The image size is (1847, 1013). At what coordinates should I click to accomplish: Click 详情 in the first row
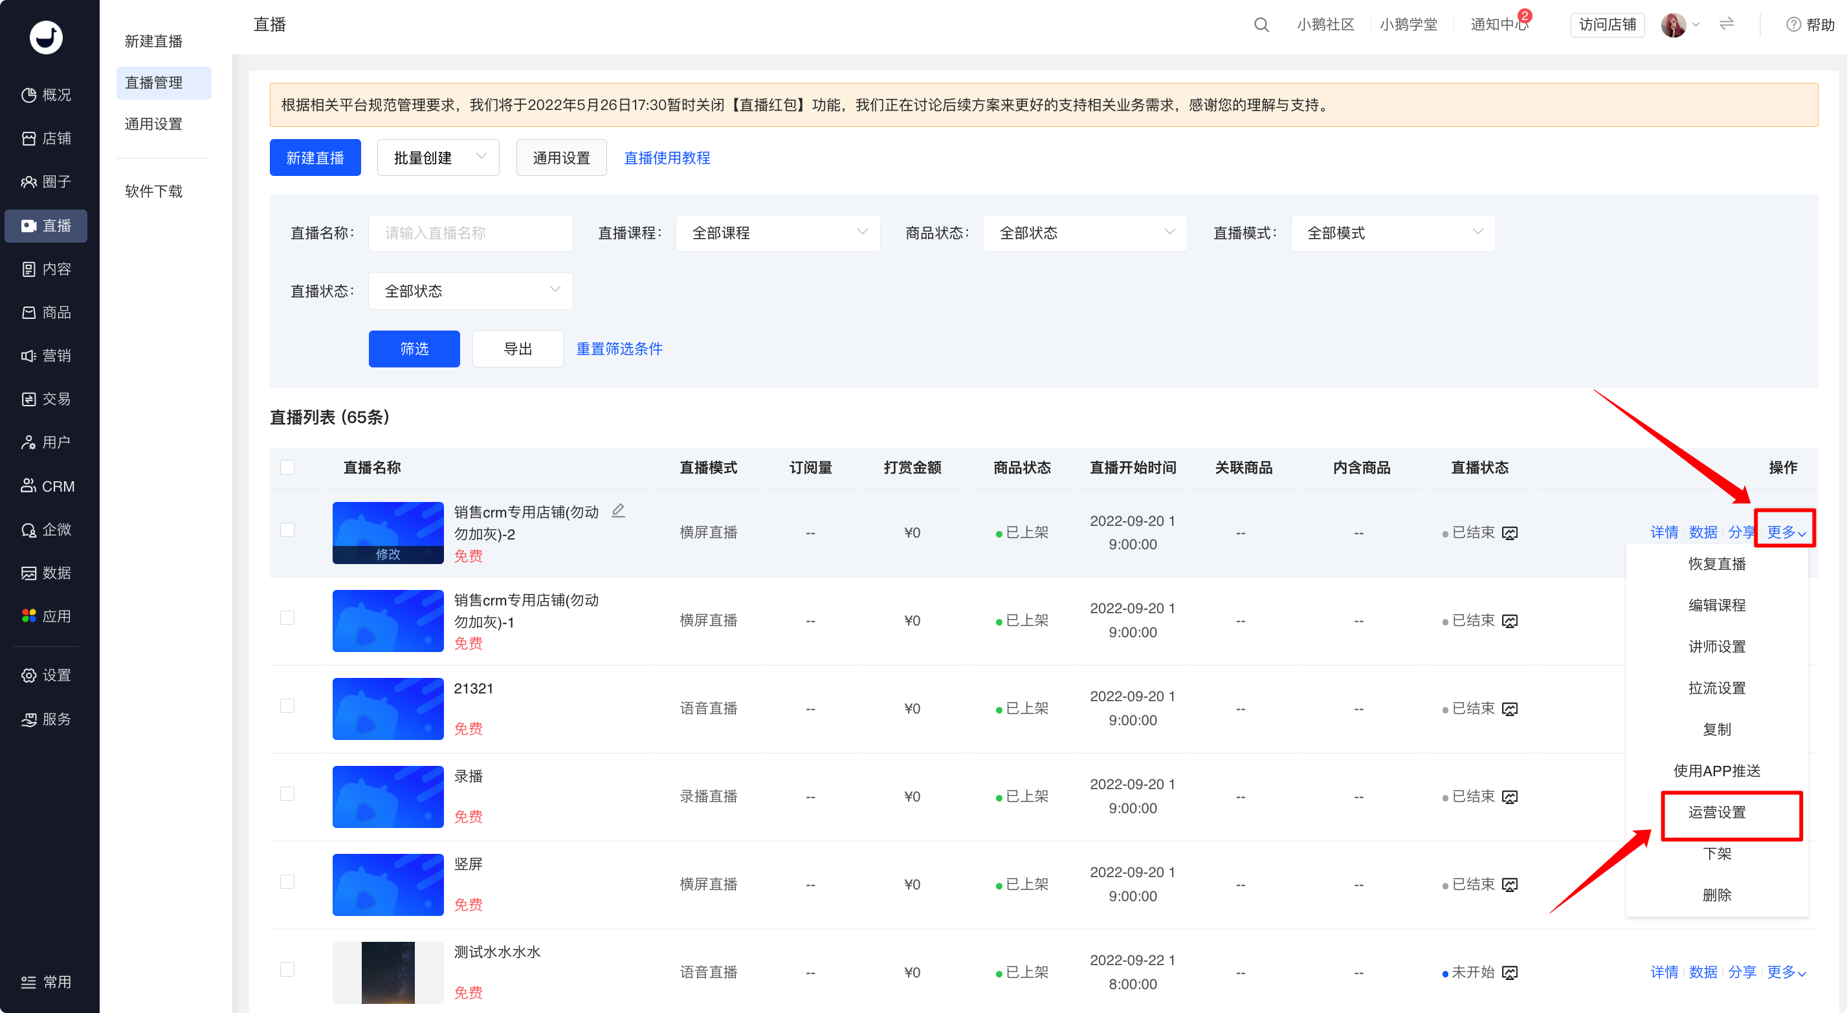[1664, 532]
